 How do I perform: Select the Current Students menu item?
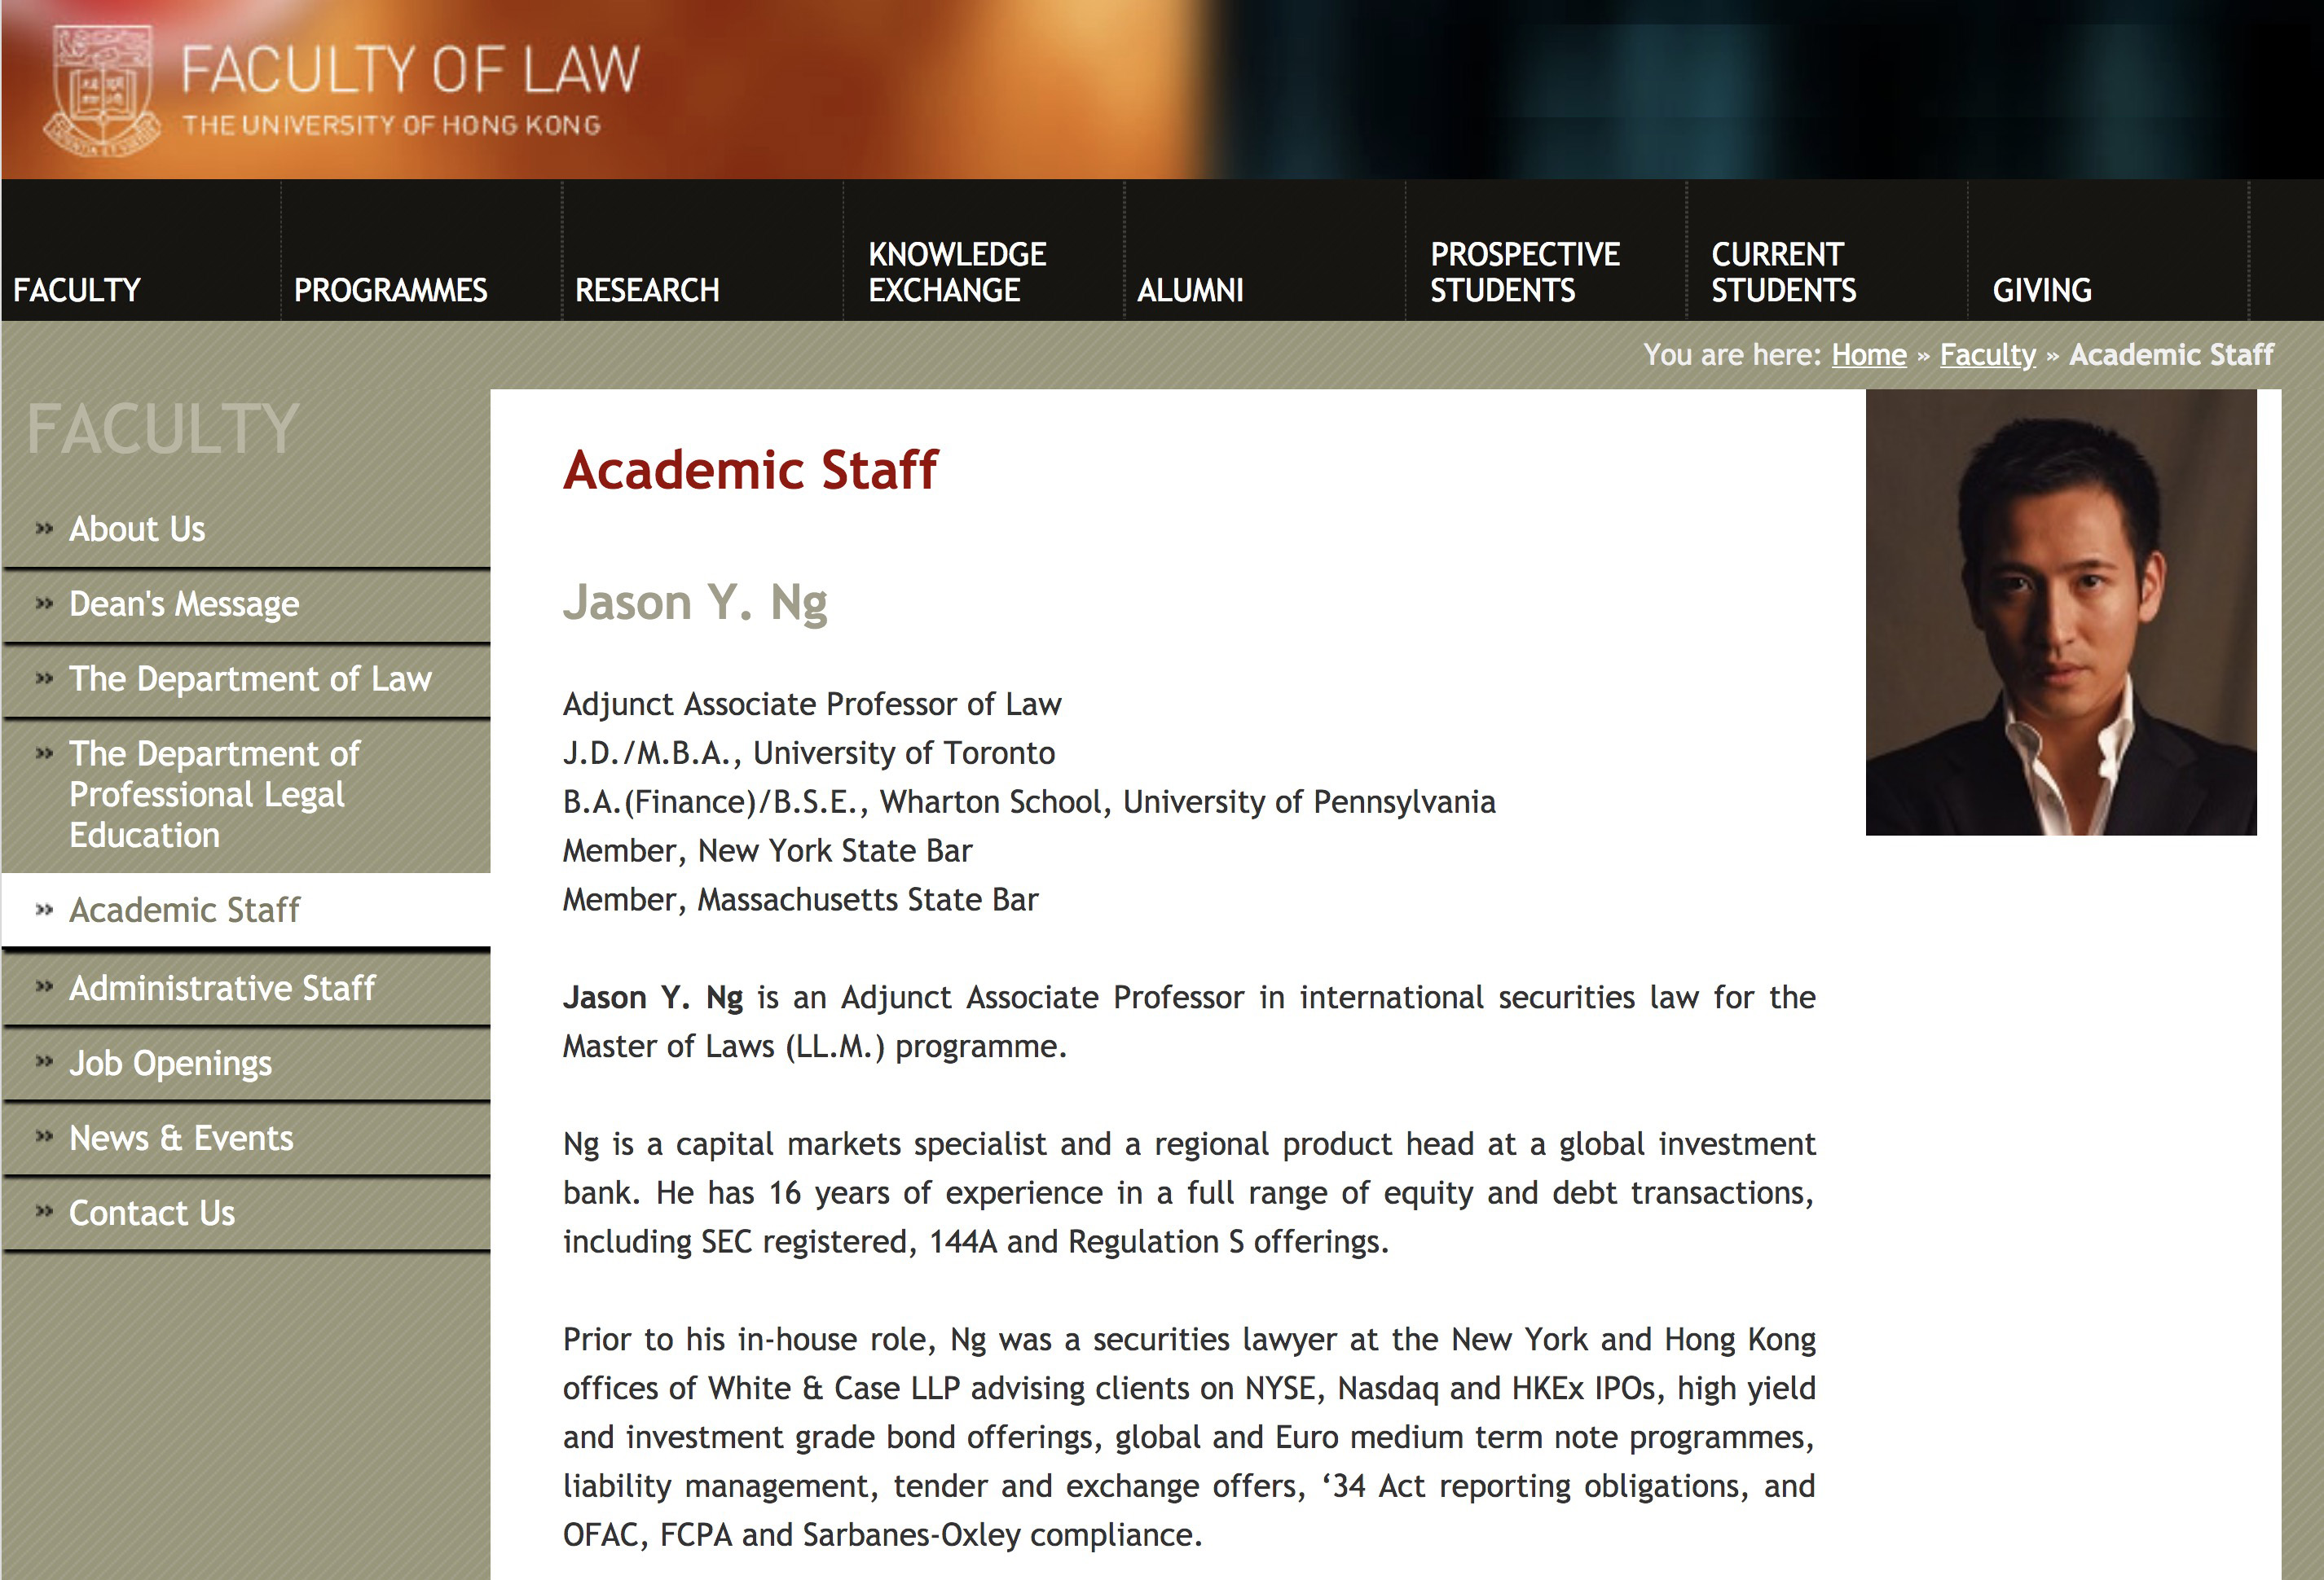pyautogui.click(x=1783, y=272)
